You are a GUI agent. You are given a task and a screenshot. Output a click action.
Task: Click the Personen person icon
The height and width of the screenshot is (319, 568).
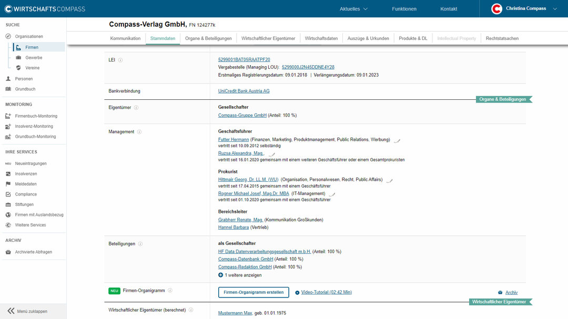click(x=8, y=79)
